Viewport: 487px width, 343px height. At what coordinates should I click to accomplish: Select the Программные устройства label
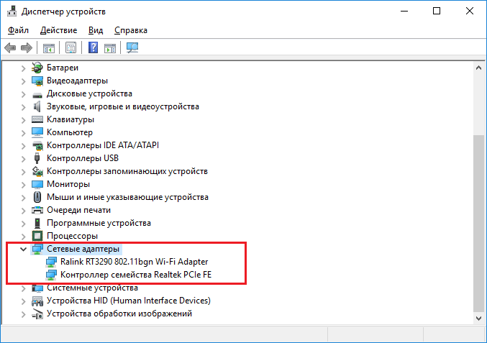coord(99,223)
